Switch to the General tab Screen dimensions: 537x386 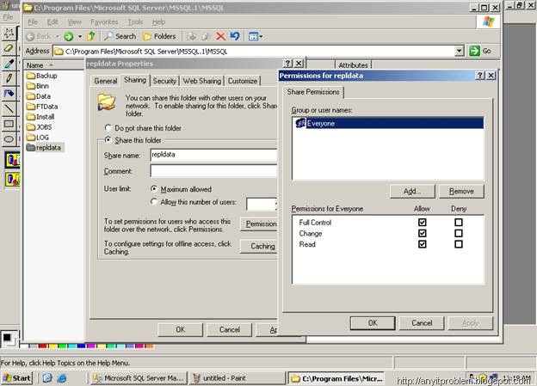point(106,81)
